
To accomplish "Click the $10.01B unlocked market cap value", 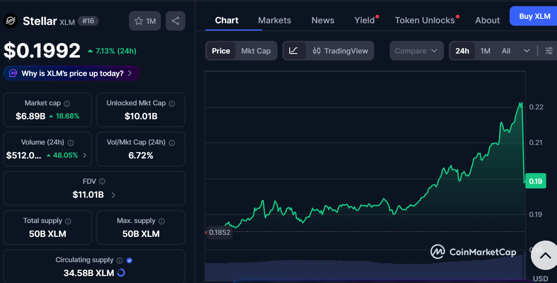I will click(141, 116).
